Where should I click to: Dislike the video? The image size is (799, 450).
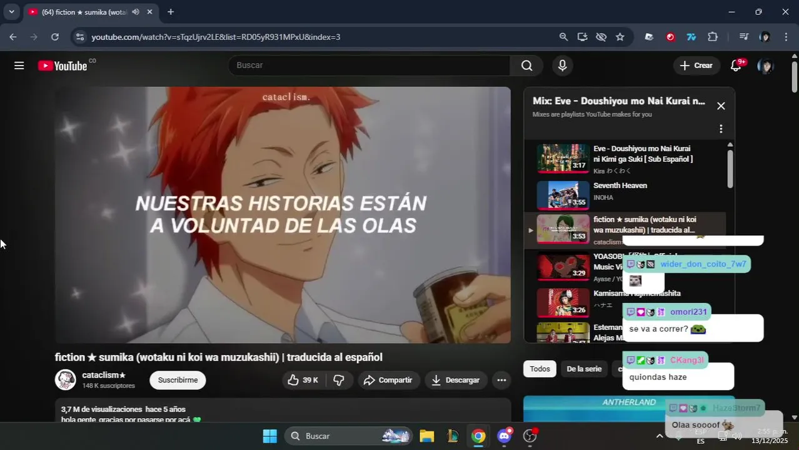point(339,380)
